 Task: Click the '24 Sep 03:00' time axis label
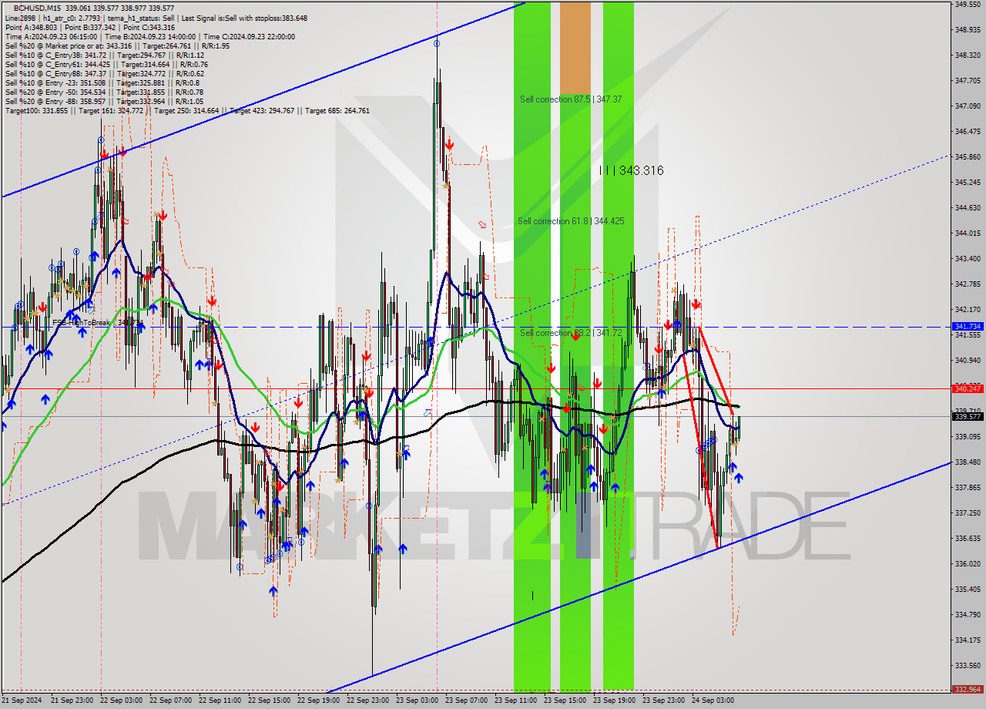pyautogui.click(x=713, y=701)
